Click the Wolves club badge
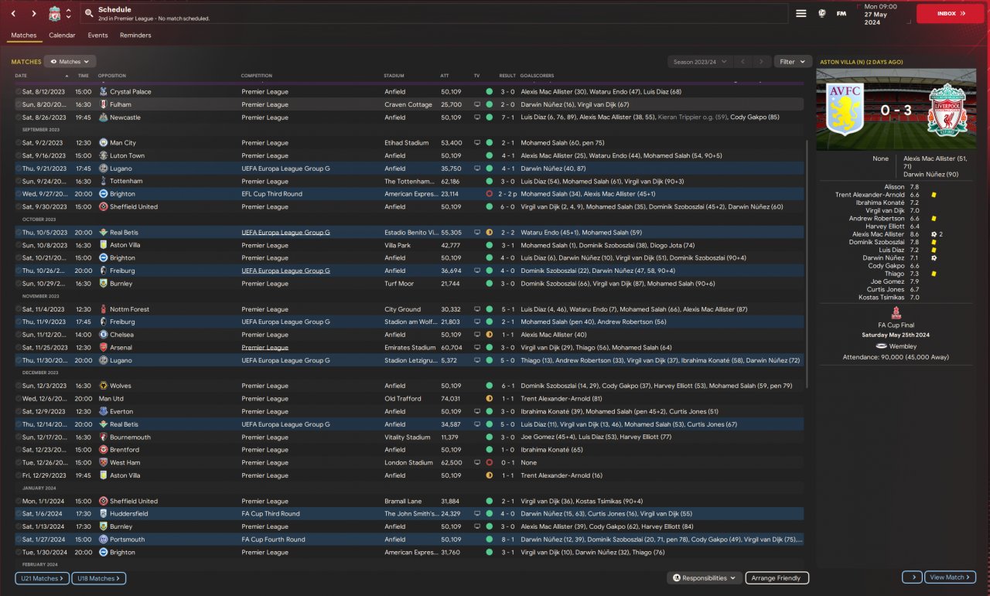Screen dimensions: 990x596 (103, 386)
